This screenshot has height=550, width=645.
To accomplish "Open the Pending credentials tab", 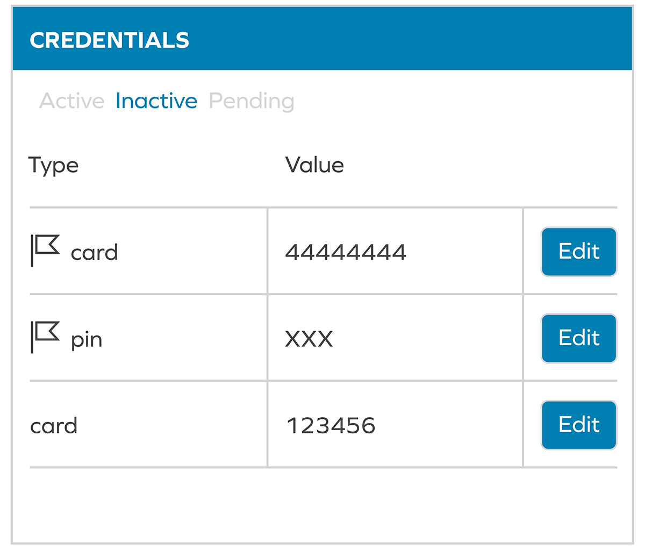I will (x=251, y=101).
